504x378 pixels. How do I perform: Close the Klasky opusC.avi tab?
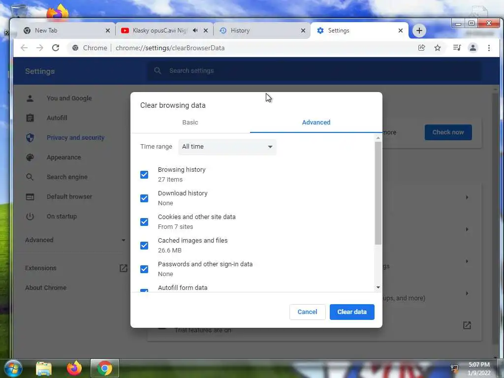coord(206,31)
